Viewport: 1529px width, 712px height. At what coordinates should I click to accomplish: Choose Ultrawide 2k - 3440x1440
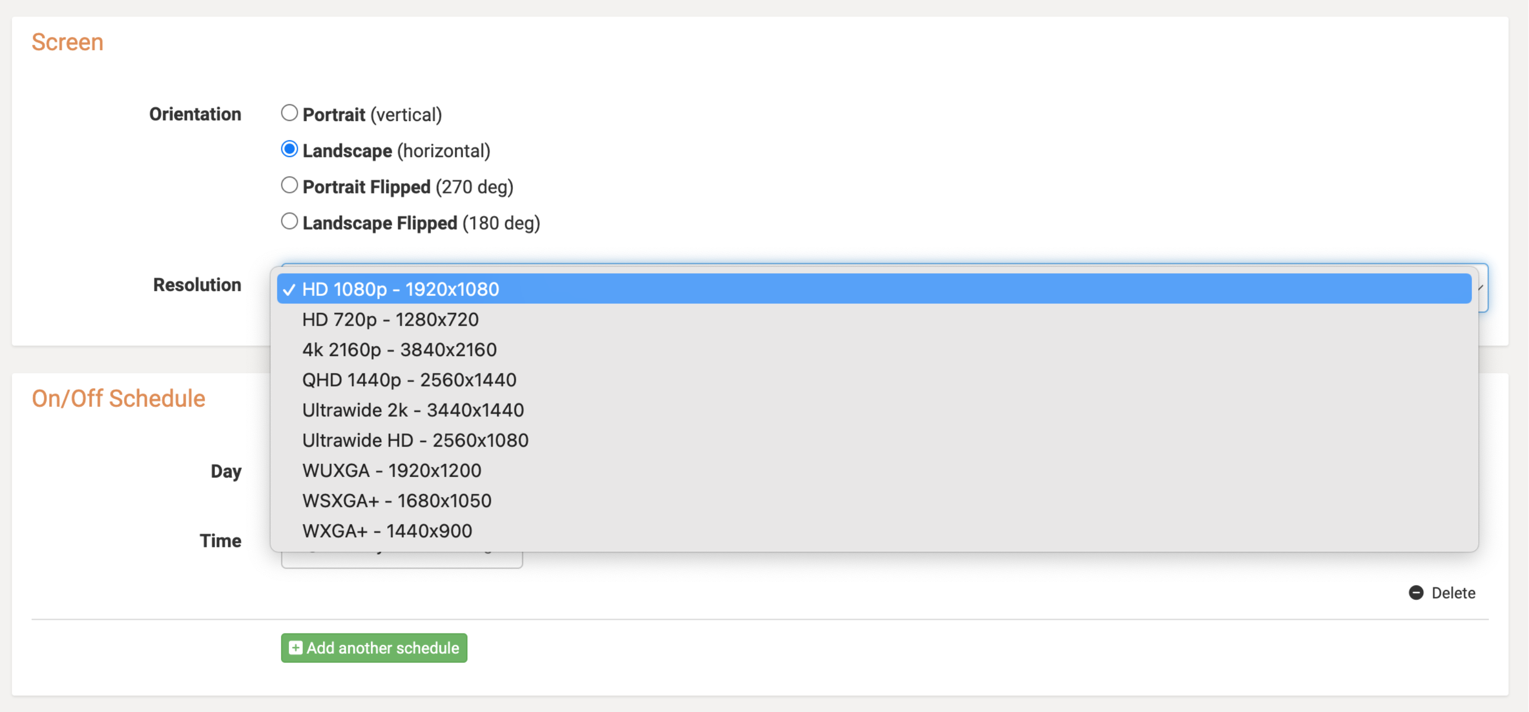pyautogui.click(x=874, y=410)
